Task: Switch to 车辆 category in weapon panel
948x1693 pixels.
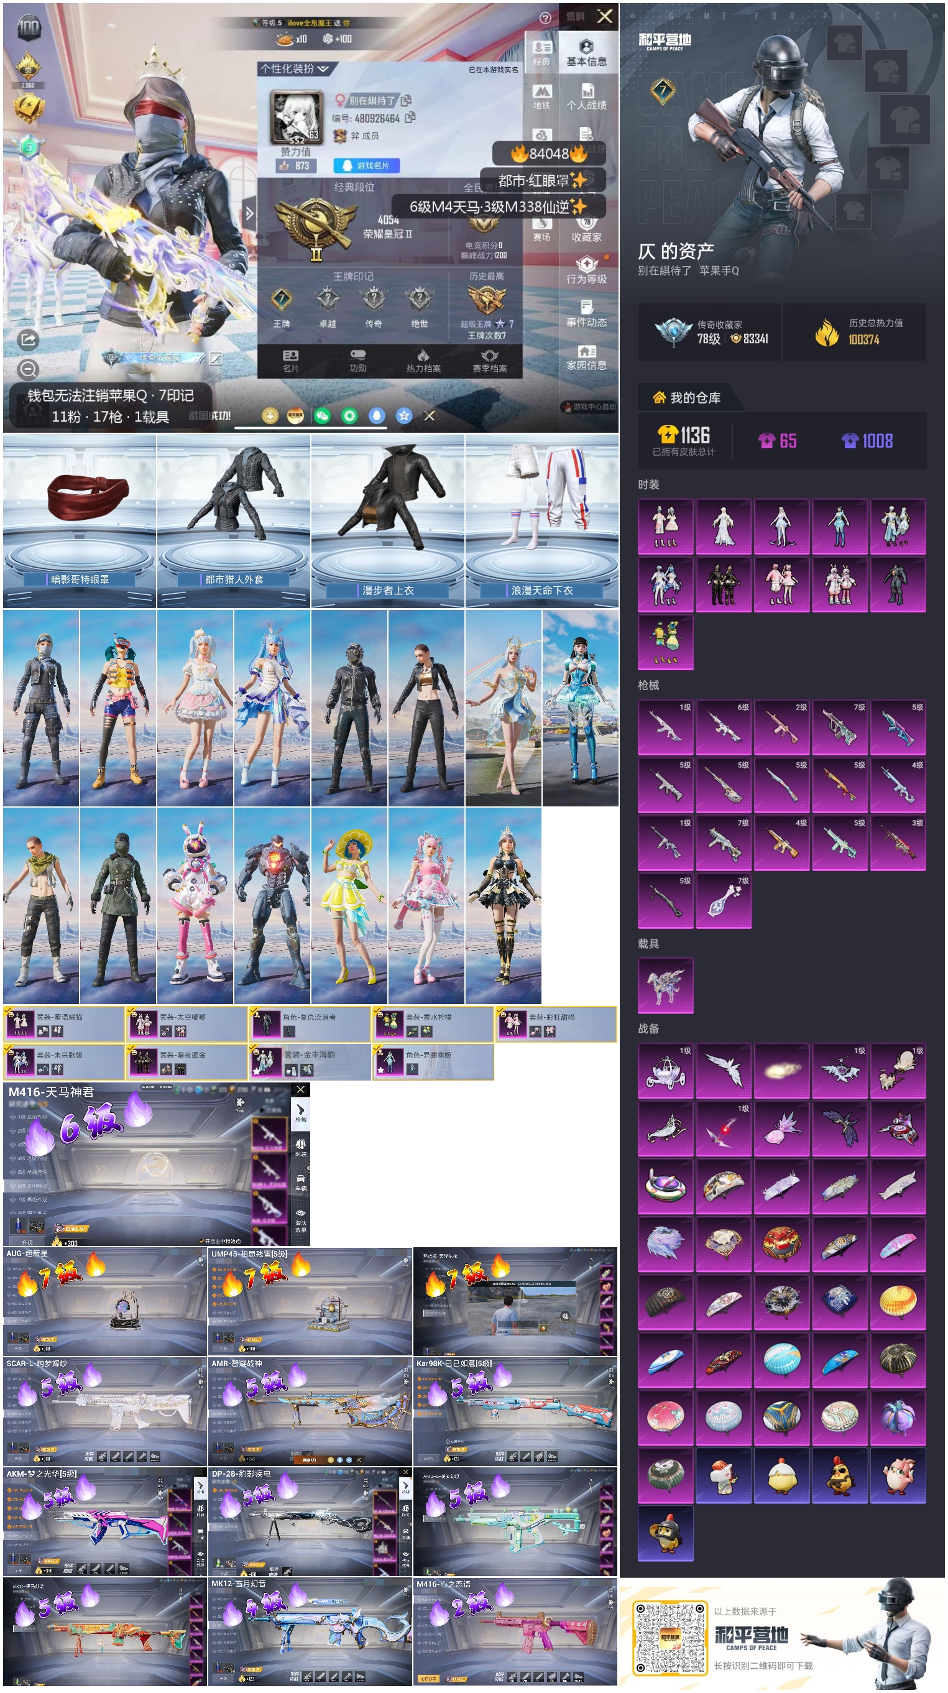Action: tap(300, 1183)
